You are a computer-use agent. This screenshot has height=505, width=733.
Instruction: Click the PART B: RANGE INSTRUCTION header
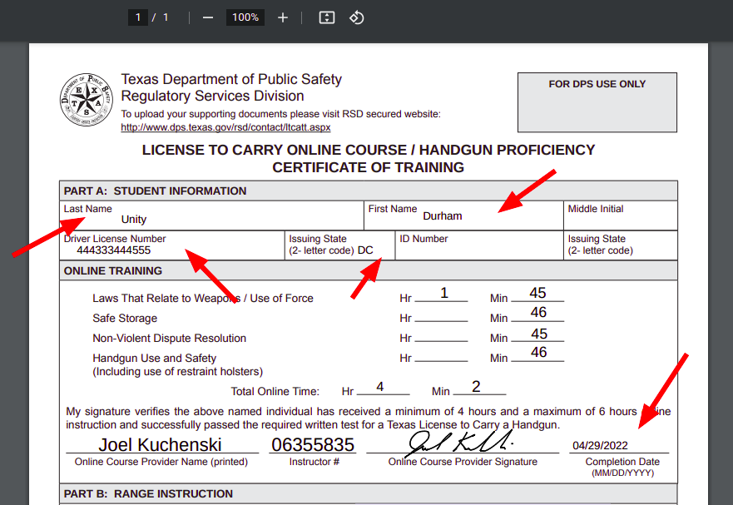point(369,494)
